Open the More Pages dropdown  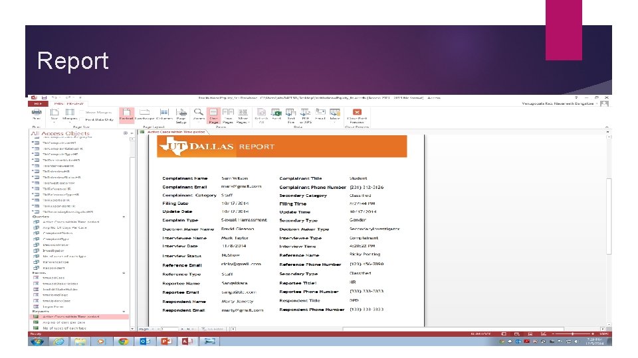coord(243,115)
